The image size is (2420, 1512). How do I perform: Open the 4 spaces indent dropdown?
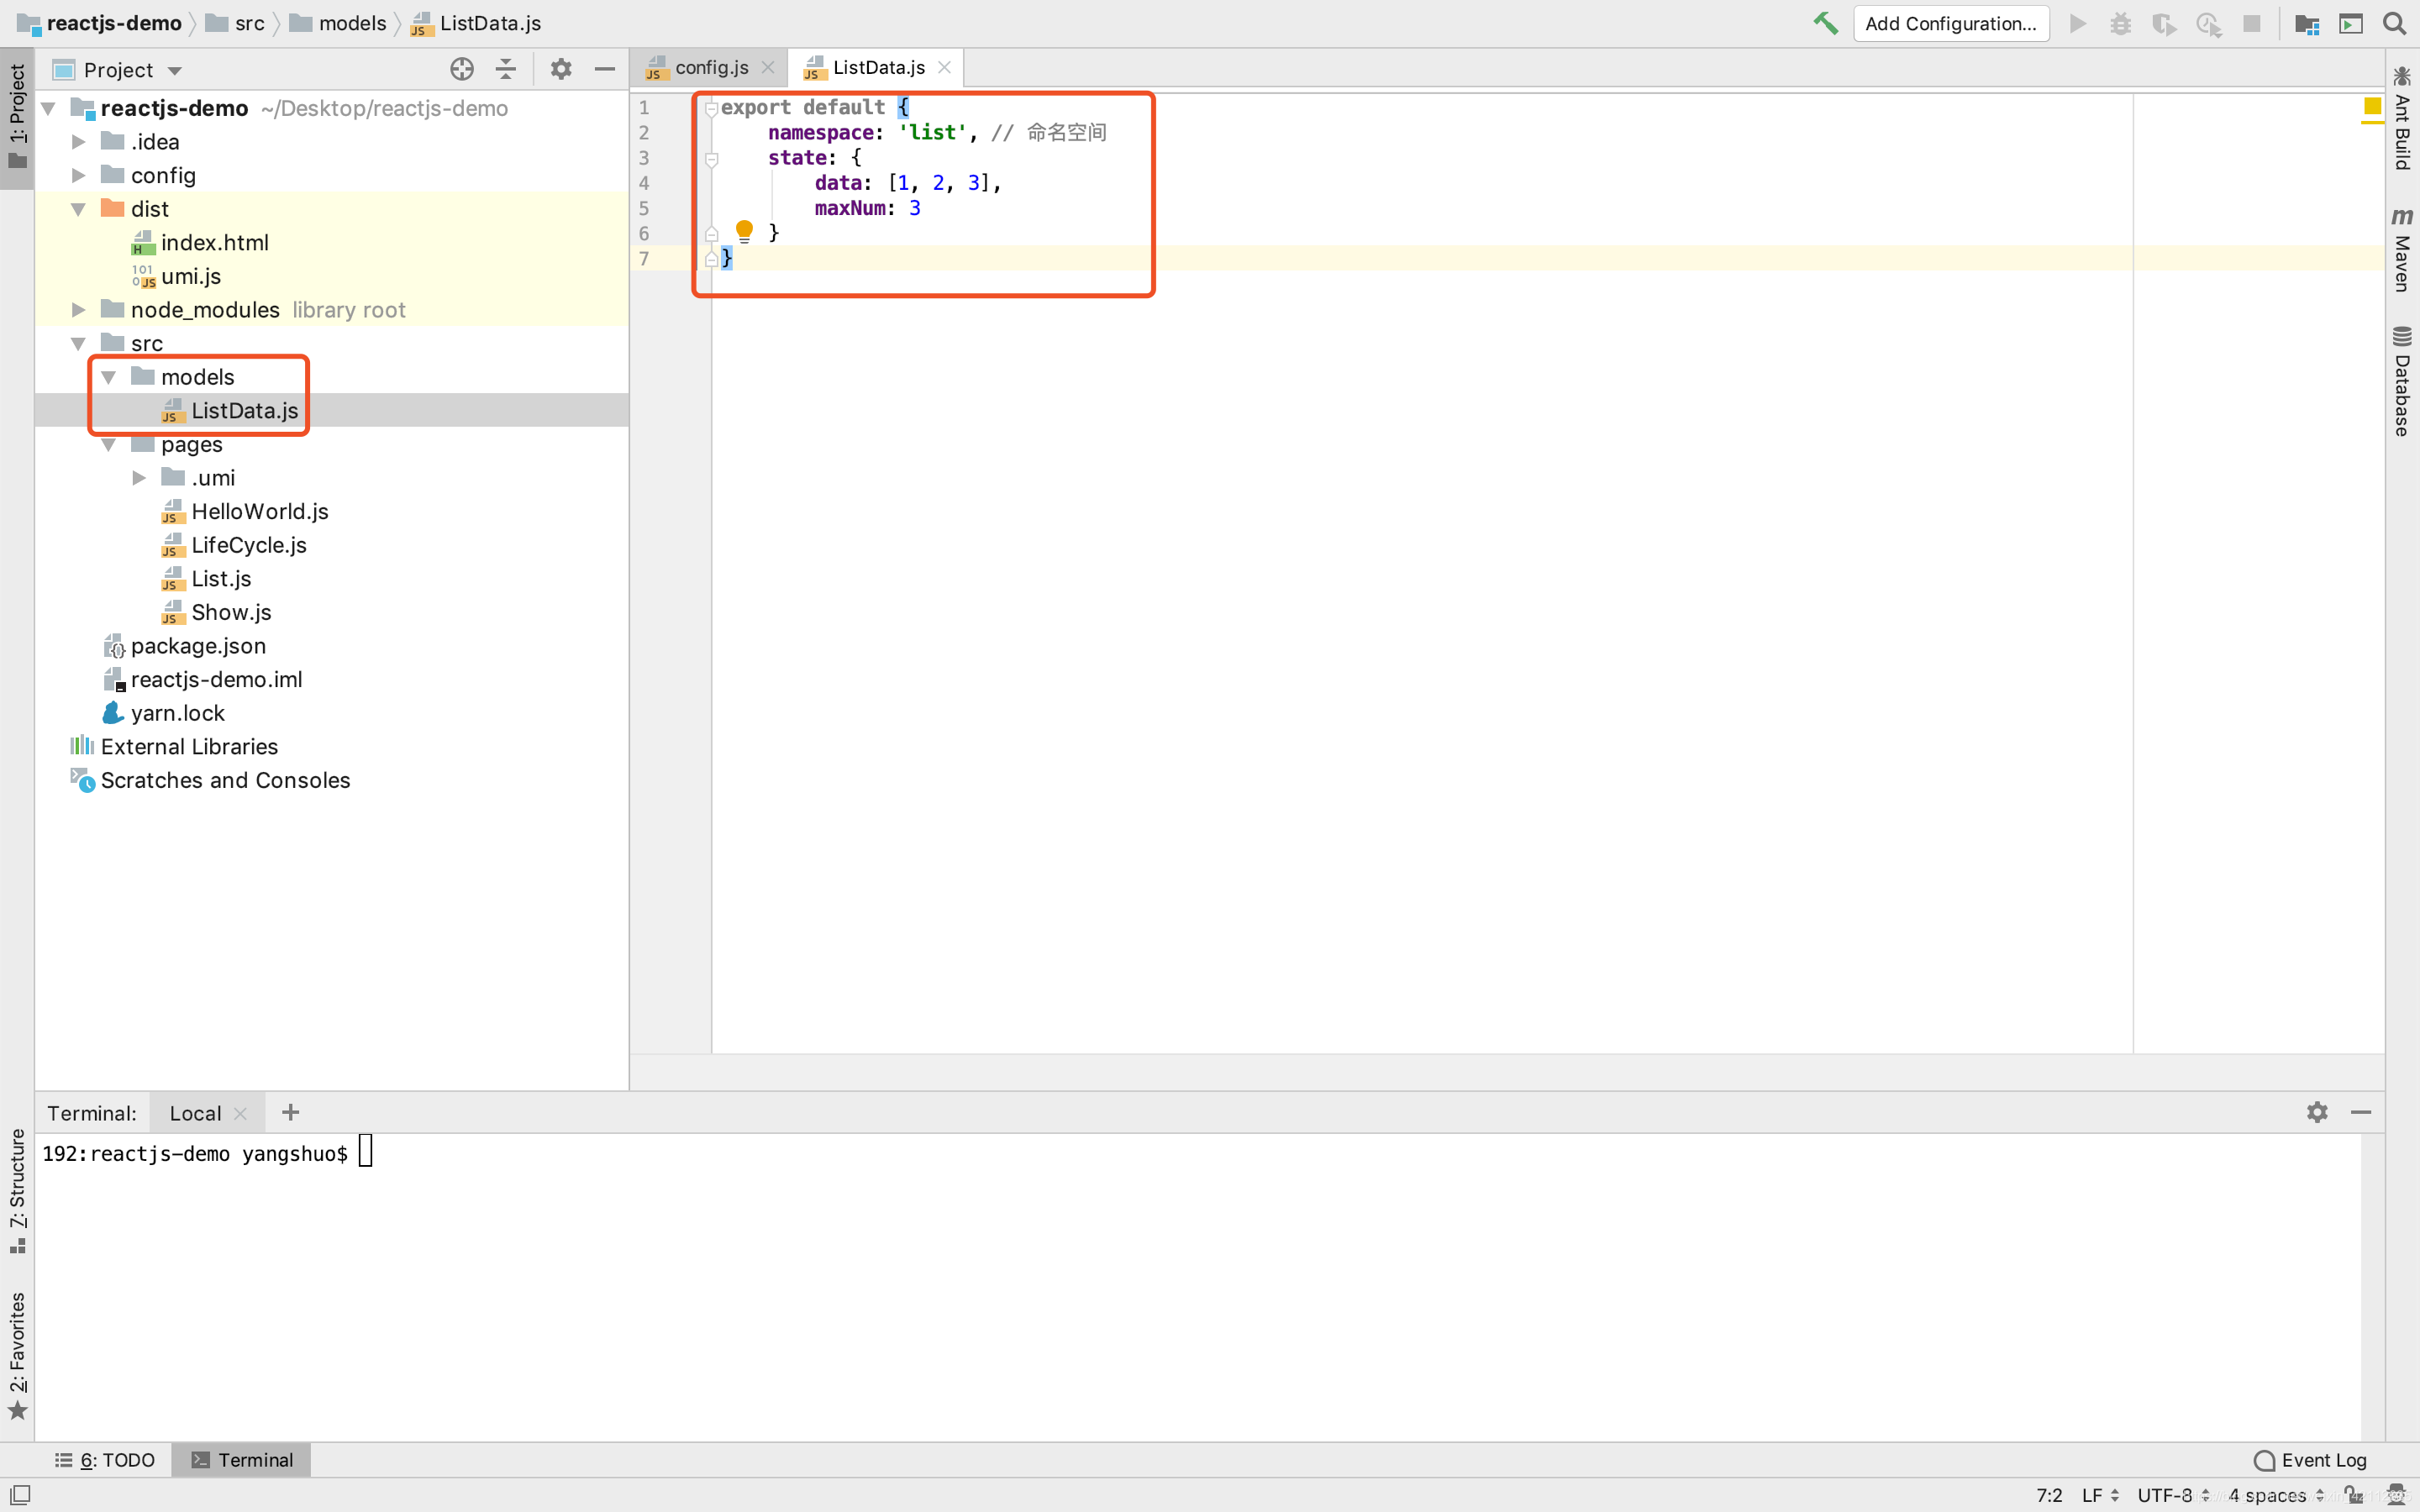coord(2276,1495)
